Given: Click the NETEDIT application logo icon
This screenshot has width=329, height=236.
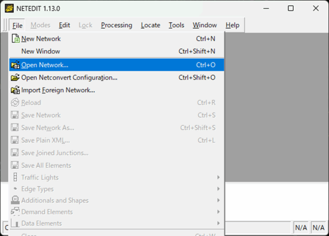Looking at the screenshot, I should coord(9,9).
